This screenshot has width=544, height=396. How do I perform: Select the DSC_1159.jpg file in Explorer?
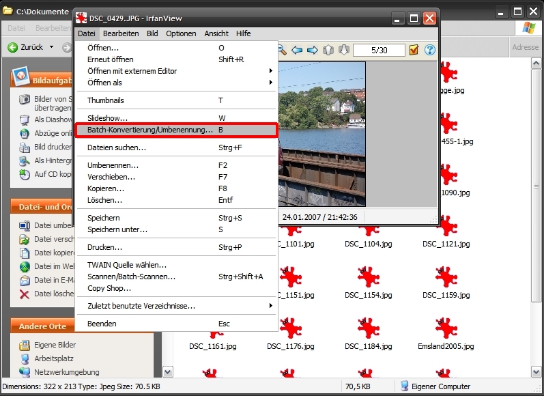pyautogui.click(x=446, y=282)
